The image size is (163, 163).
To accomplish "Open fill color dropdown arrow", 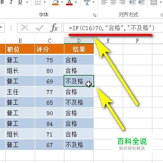I will [62, 2].
